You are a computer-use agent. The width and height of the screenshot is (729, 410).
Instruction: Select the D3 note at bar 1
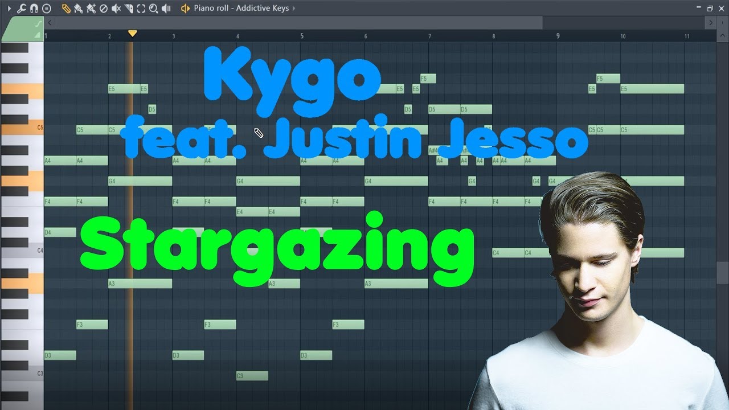60,355
